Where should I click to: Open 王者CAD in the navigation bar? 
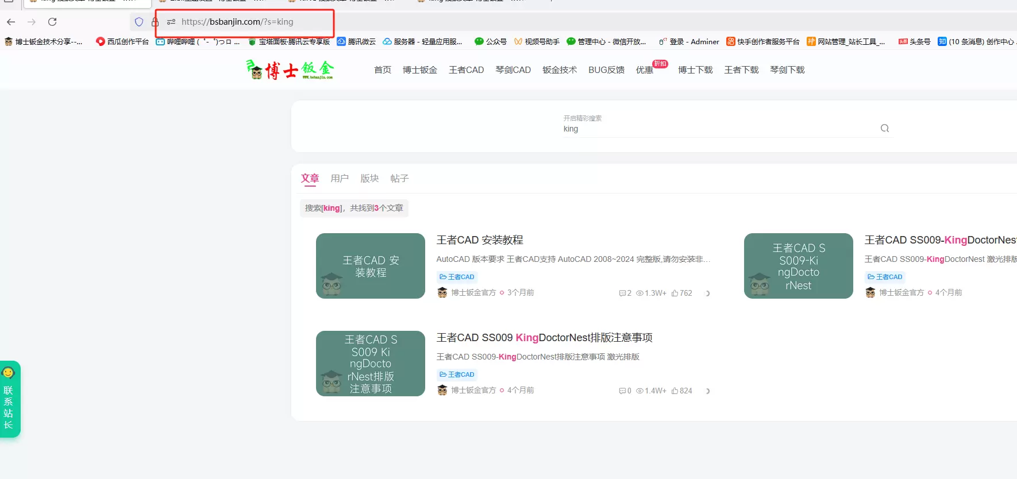(467, 69)
